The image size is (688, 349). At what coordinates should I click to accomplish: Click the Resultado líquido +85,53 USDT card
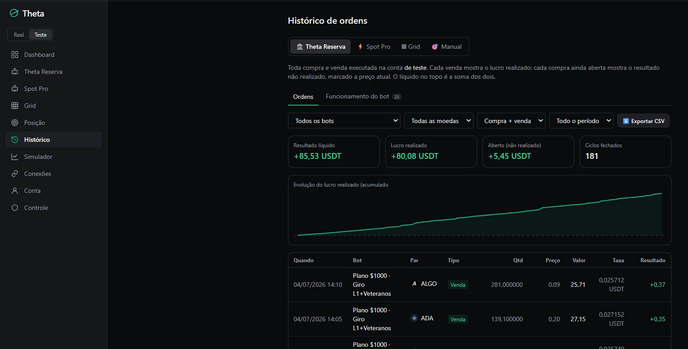click(334, 152)
